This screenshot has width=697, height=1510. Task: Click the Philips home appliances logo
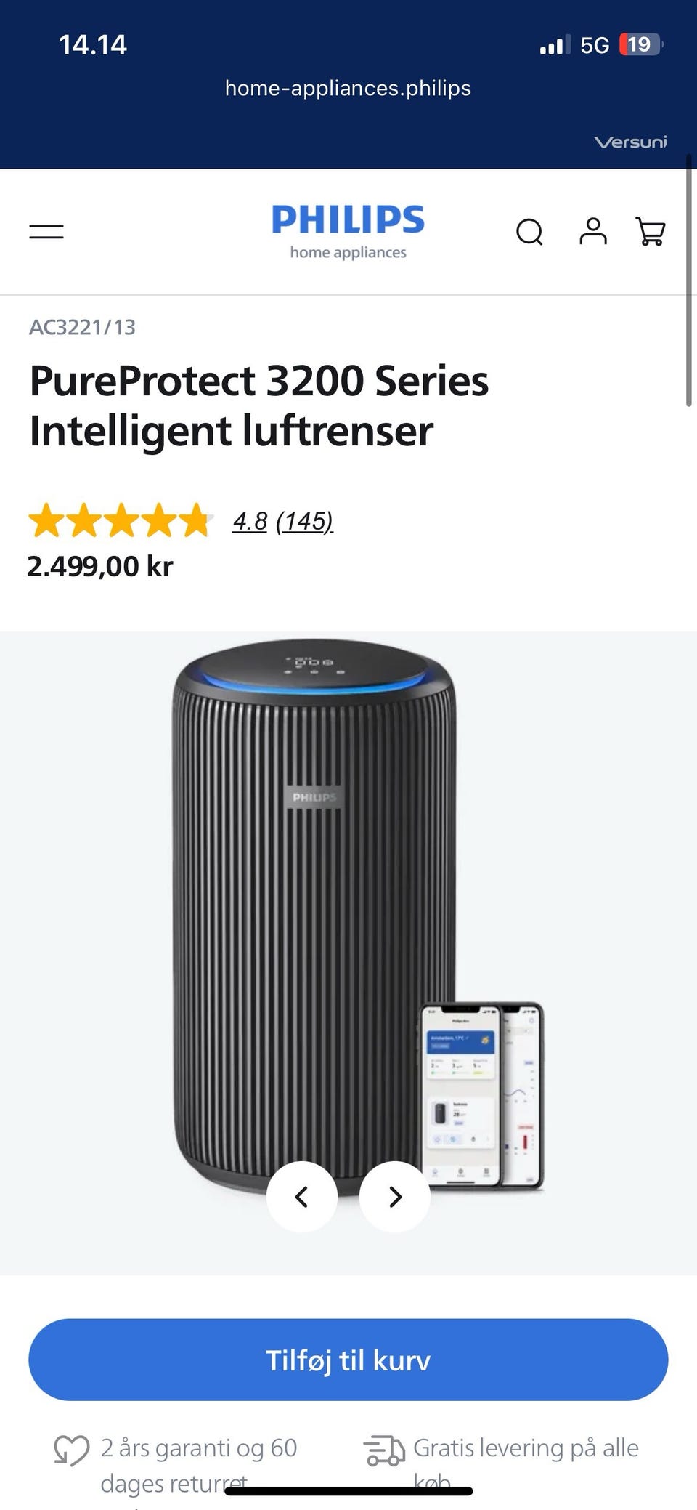(348, 232)
